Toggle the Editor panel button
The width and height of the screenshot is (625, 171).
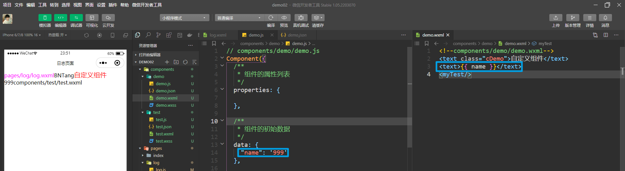[61, 18]
